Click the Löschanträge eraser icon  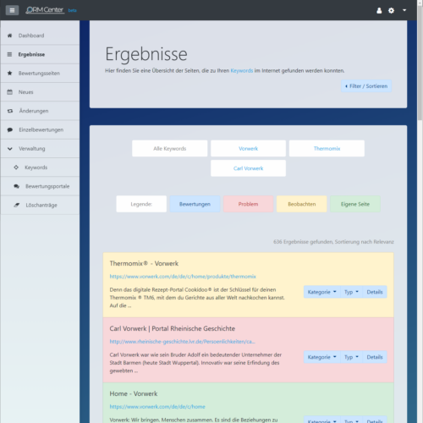[17, 205]
